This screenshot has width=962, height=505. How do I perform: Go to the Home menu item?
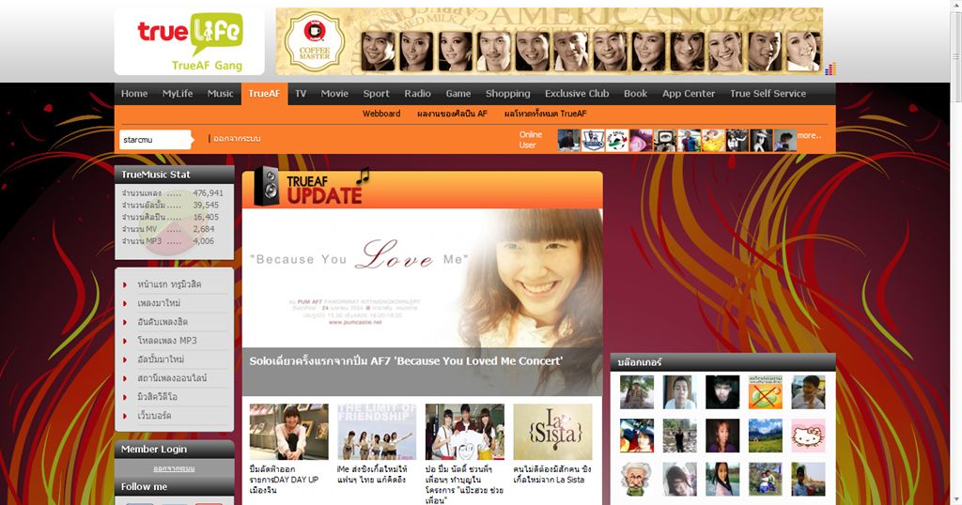tap(134, 94)
